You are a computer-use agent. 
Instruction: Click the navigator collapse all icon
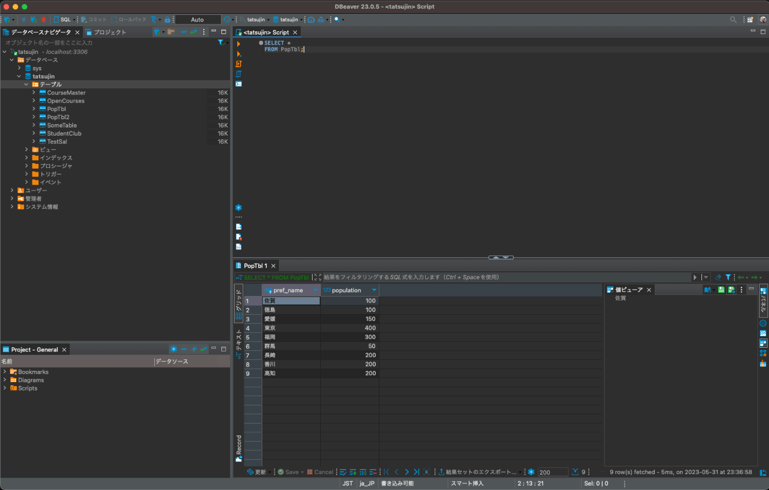click(x=184, y=32)
